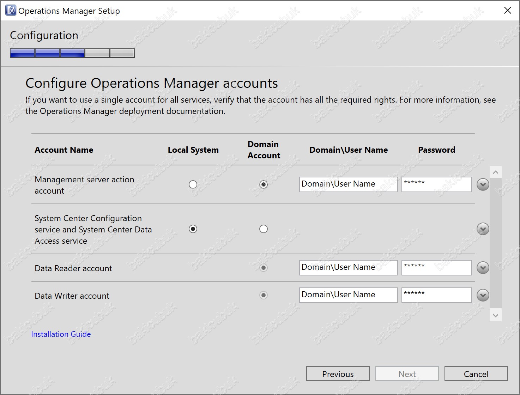Expand System Center Configuration service details chevron
The height and width of the screenshot is (395, 520).
pos(483,229)
